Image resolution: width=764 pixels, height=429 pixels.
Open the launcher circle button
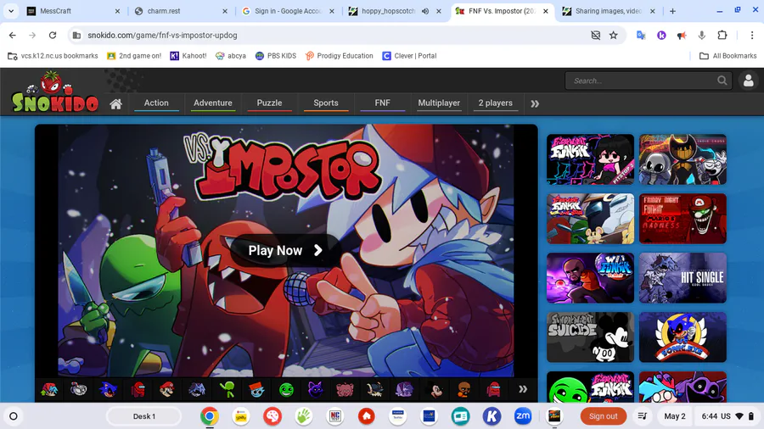[x=14, y=416]
